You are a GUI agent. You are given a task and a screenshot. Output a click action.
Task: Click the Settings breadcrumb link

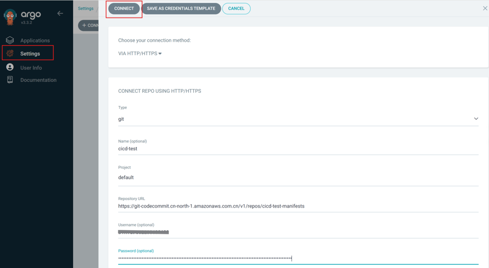[x=86, y=8]
